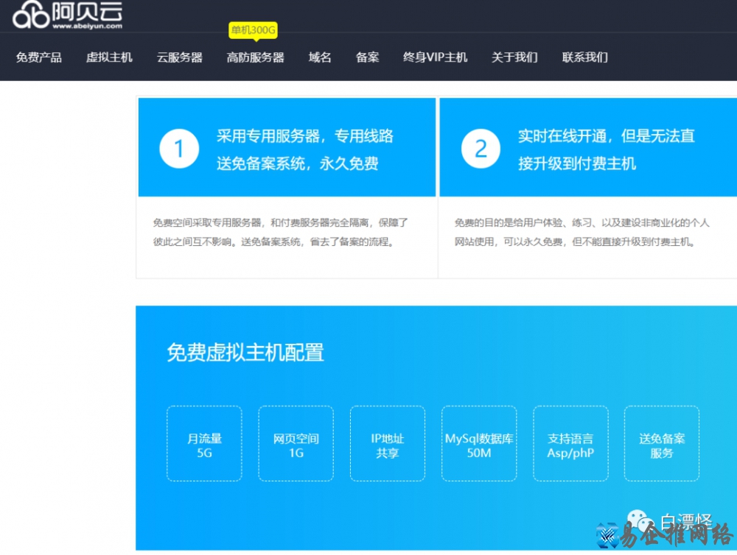Click the yellow 单机300G badge
The width and height of the screenshot is (737, 555).
tap(253, 30)
